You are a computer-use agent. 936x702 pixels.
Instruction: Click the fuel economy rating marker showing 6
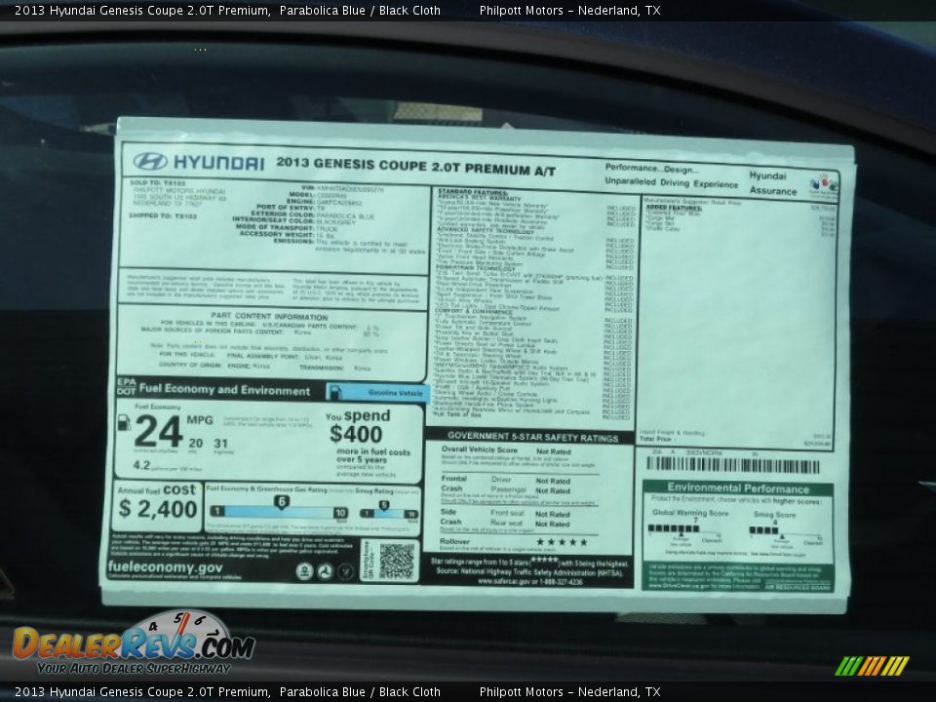click(281, 501)
